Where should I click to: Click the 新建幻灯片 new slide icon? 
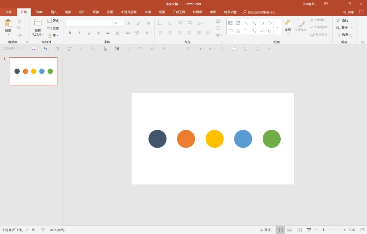click(x=38, y=23)
